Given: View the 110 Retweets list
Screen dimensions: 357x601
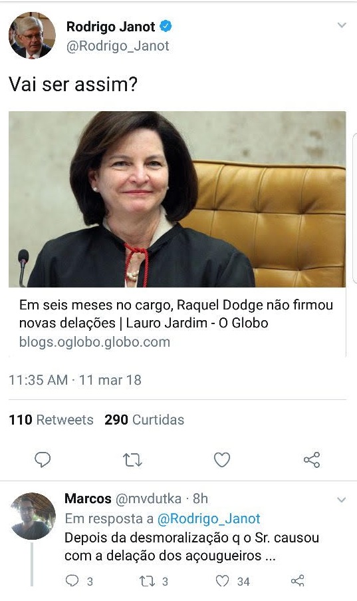Looking at the screenshot, I should pos(51,420).
